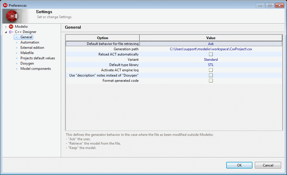The image size is (287, 175).
Task: Maximize the Preferences window
Action: coord(270,6)
